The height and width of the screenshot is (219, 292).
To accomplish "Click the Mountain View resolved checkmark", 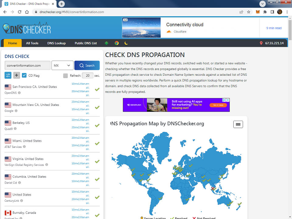I will [97, 107].
